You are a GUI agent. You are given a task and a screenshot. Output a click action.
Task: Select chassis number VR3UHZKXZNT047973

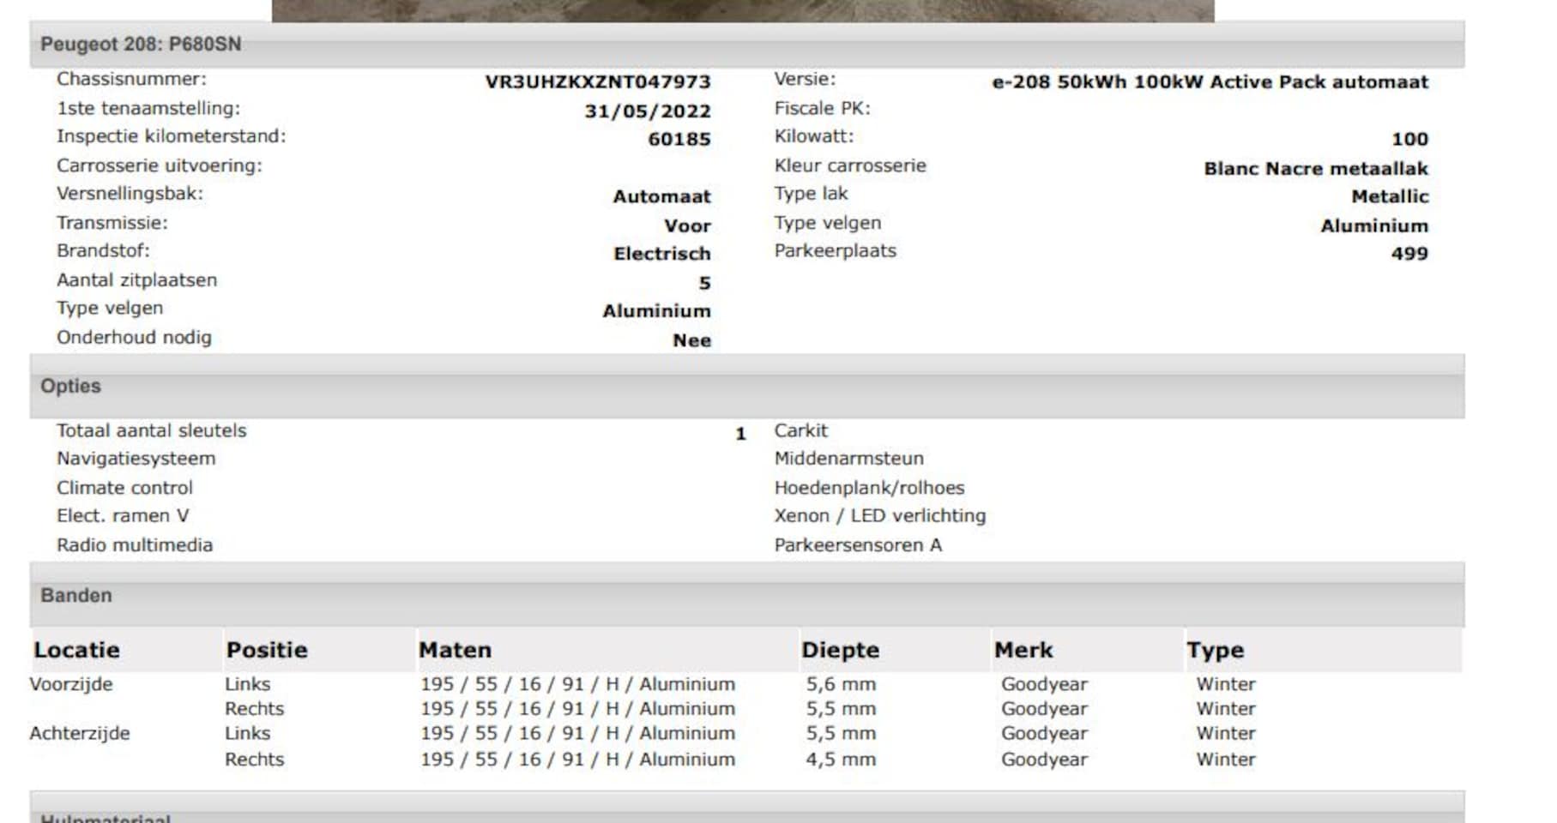point(598,82)
